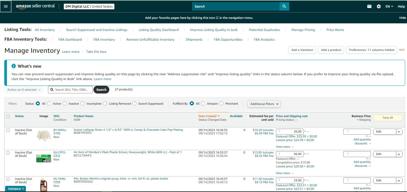This screenshot has height=192, width=407.
Task: Close the Feedback tab with X
Action: (23, 189)
